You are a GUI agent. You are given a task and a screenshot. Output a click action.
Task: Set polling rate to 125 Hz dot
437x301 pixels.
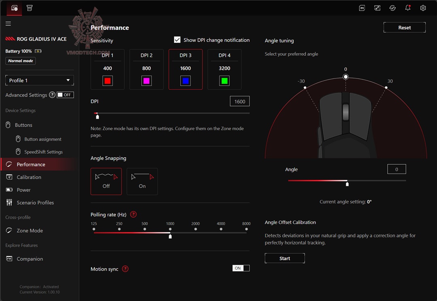point(94,229)
